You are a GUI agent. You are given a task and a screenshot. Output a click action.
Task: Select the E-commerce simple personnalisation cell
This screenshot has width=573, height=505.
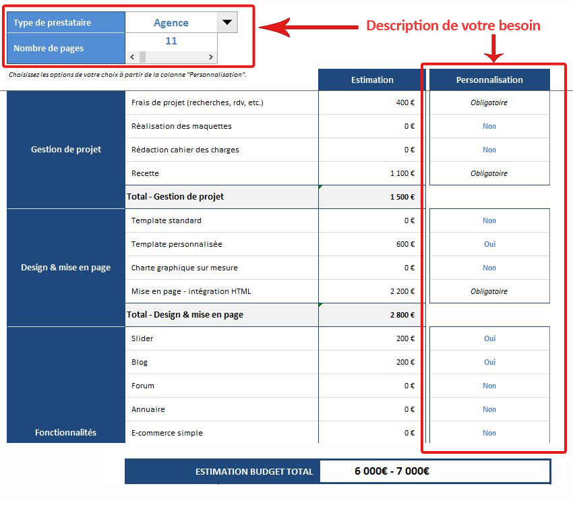coord(489,433)
